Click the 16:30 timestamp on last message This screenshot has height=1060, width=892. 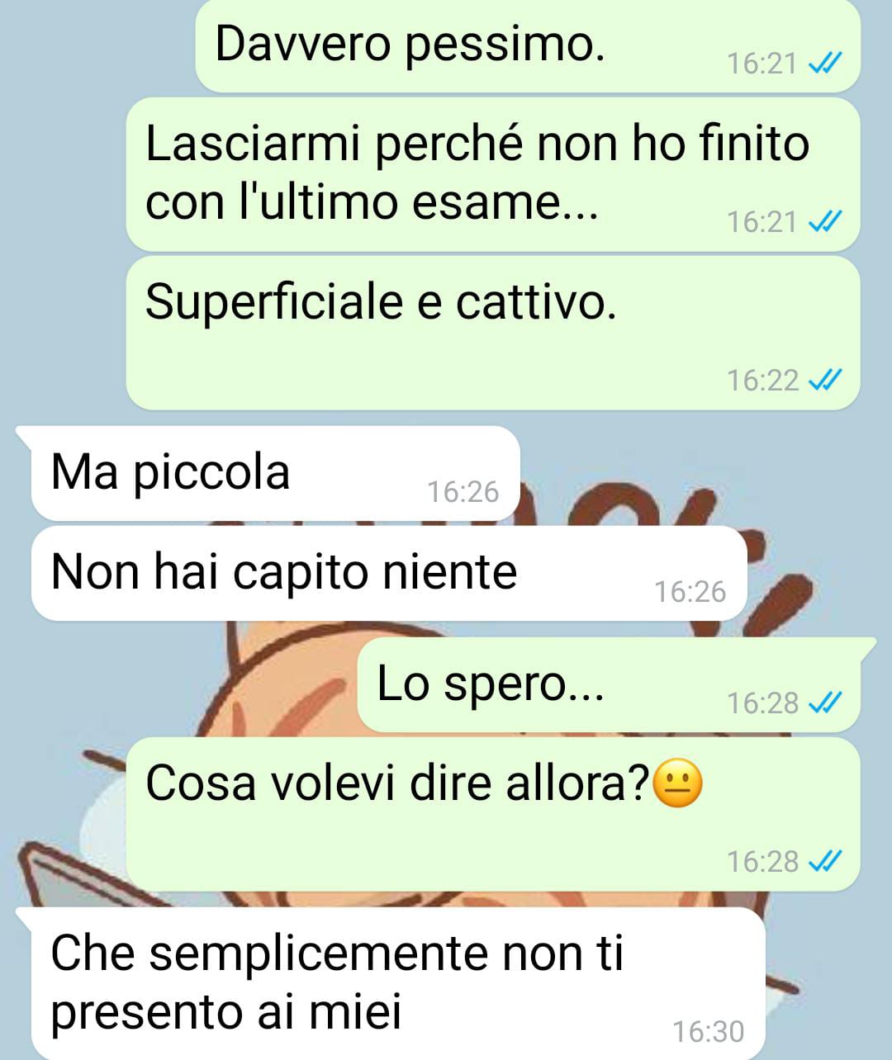tap(708, 1032)
